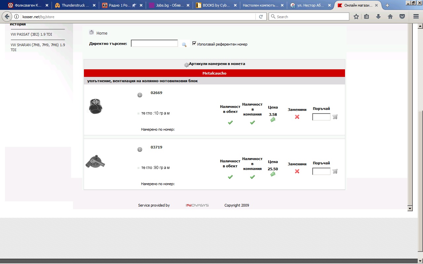Image resolution: width=423 pixels, height=264 pixels.
Task: Click the cart icon for item 03719
Action: 335,171
